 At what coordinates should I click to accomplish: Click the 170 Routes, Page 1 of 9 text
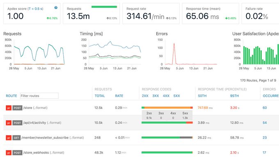(258, 80)
